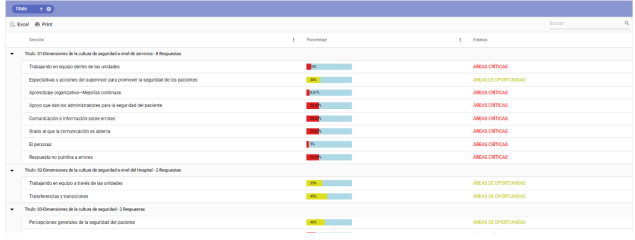
Task: Toggle sort arrow on Titulo chip
Action: [41, 9]
